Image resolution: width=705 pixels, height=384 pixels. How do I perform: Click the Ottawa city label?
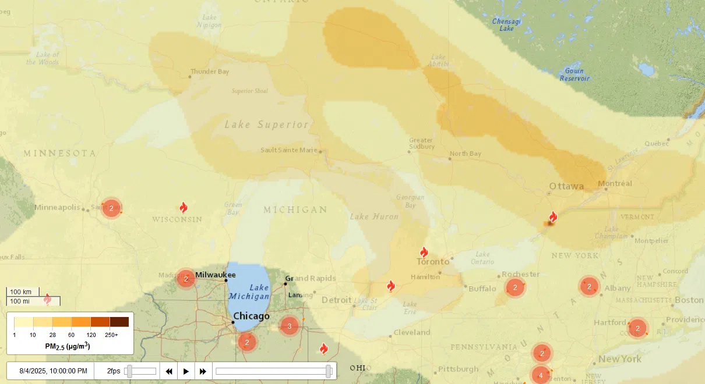point(566,186)
